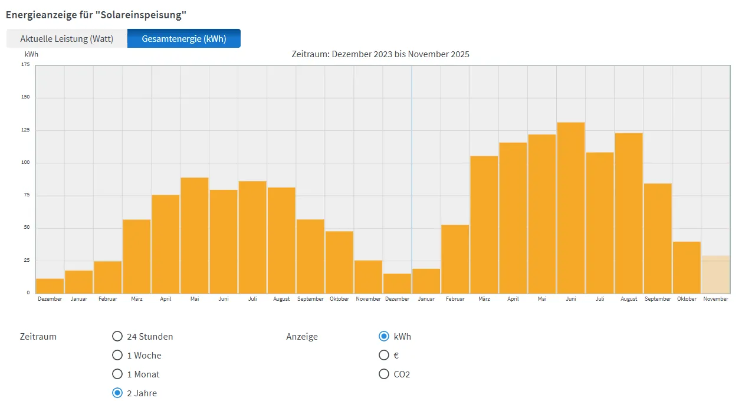This screenshot has width=742, height=401.
Task: Open the Gesamtenergie (kWh) tab
Action: pos(183,39)
